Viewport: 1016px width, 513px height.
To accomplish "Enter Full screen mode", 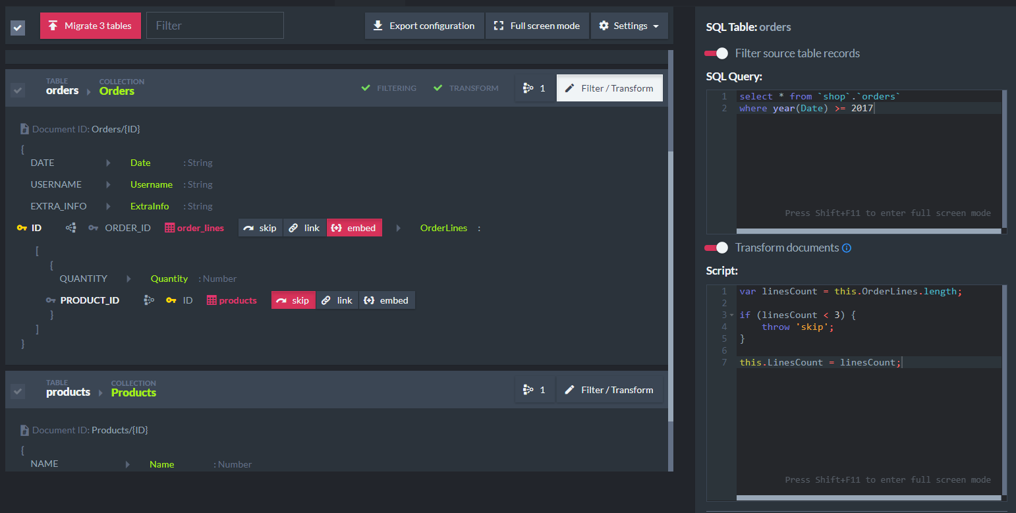I will coord(537,26).
